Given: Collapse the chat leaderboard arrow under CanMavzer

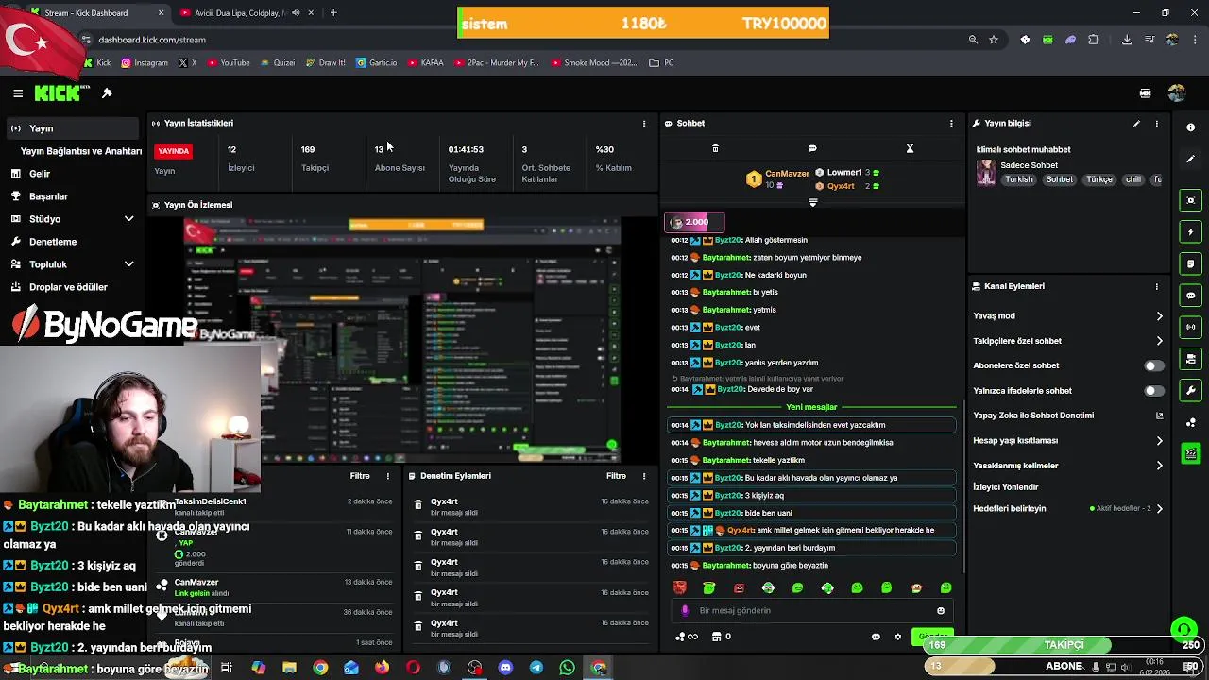Looking at the screenshot, I should click(812, 203).
